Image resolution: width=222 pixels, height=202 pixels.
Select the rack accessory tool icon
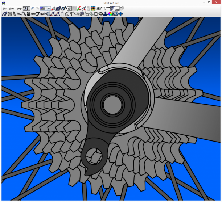click(86, 14)
